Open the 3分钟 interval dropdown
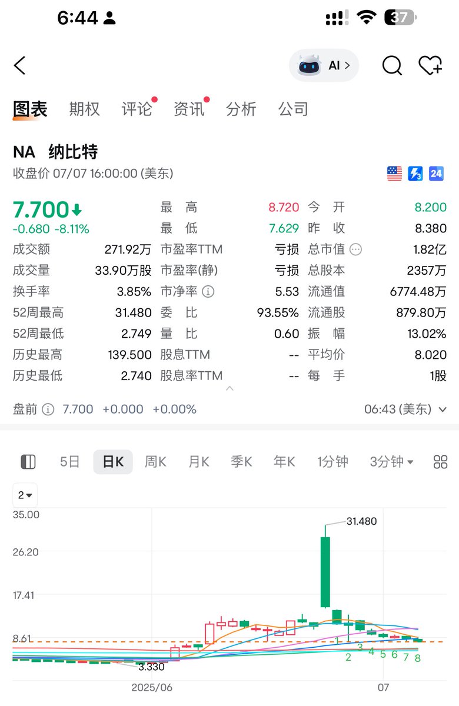The width and height of the screenshot is (459, 706). [391, 462]
